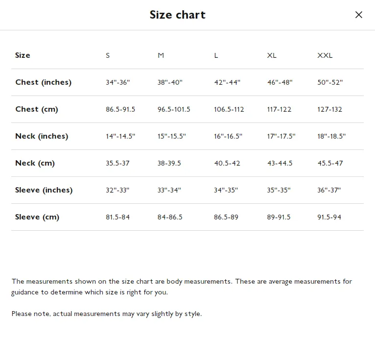This screenshot has height=341, width=375.
Task: Click the 45.5-47 neck cm cell
Action: coord(330,163)
